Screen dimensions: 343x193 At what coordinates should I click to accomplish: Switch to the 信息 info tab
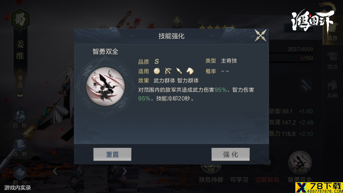[332, 33]
